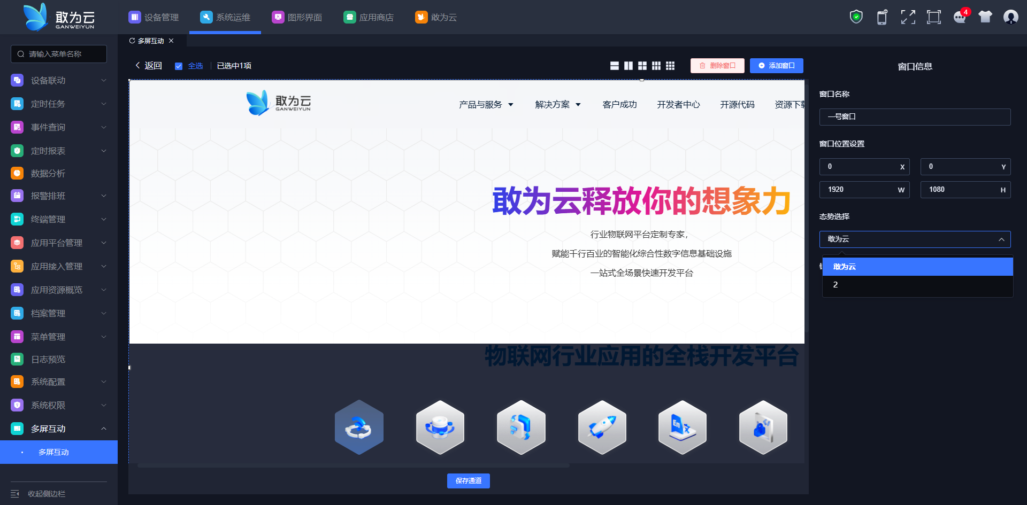Select option 2 in dropdown list
Image resolution: width=1027 pixels, height=505 pixels.
(x=917, y=285)
